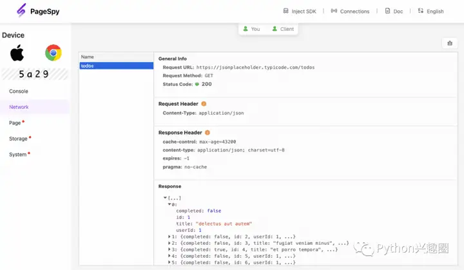Click the clear network list icon
The width and height of the screenshot is (464, 270).
coord(449,43)
